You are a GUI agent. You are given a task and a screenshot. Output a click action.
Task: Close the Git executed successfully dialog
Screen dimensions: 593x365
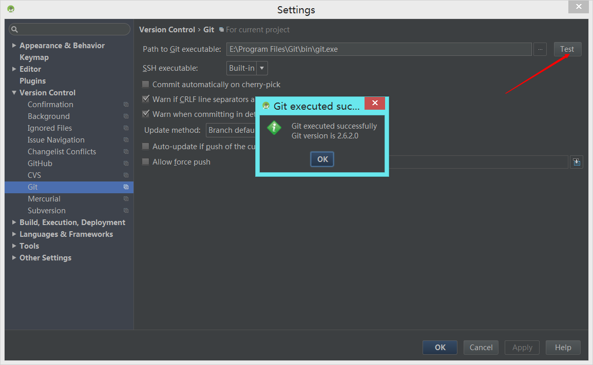coord(375,103)
